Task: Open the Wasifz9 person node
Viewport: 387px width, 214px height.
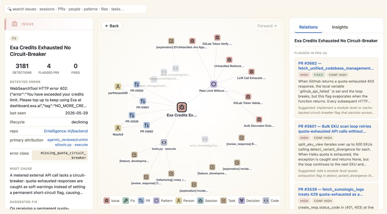Action: coord(118,128)
